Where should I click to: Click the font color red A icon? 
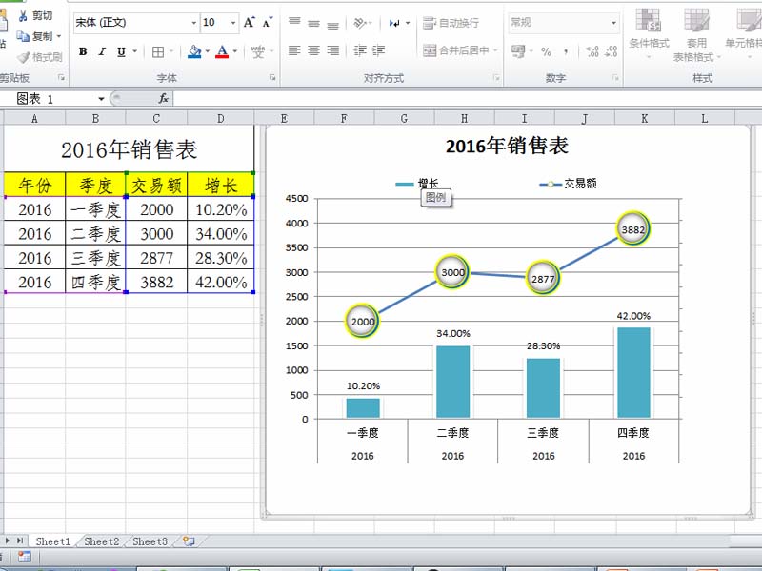click(x=221, y=51)
